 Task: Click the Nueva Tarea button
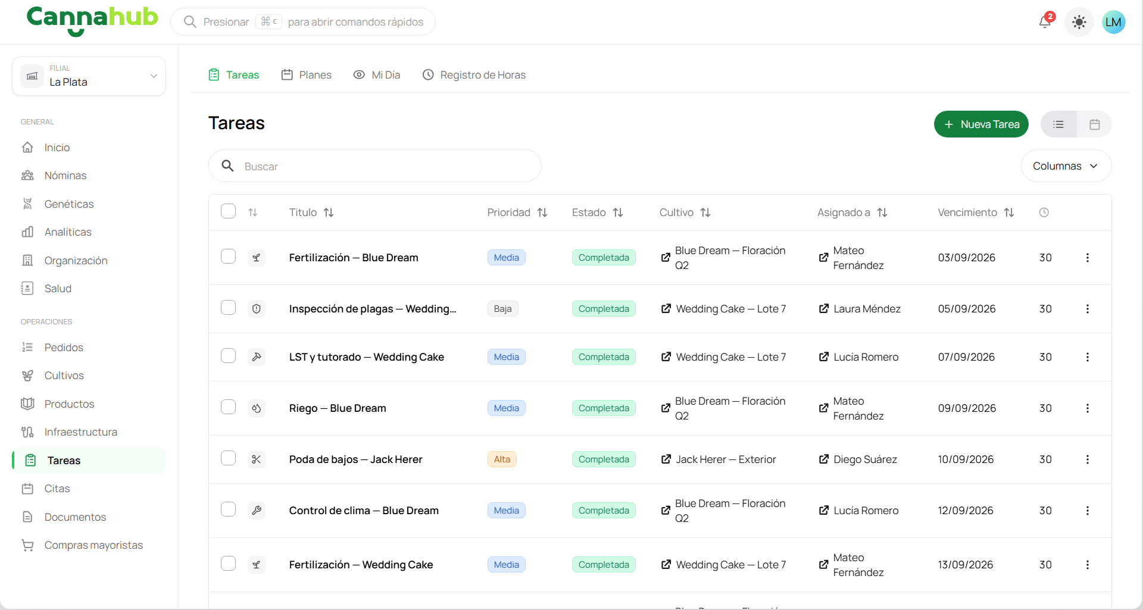(x=981, y=124)
